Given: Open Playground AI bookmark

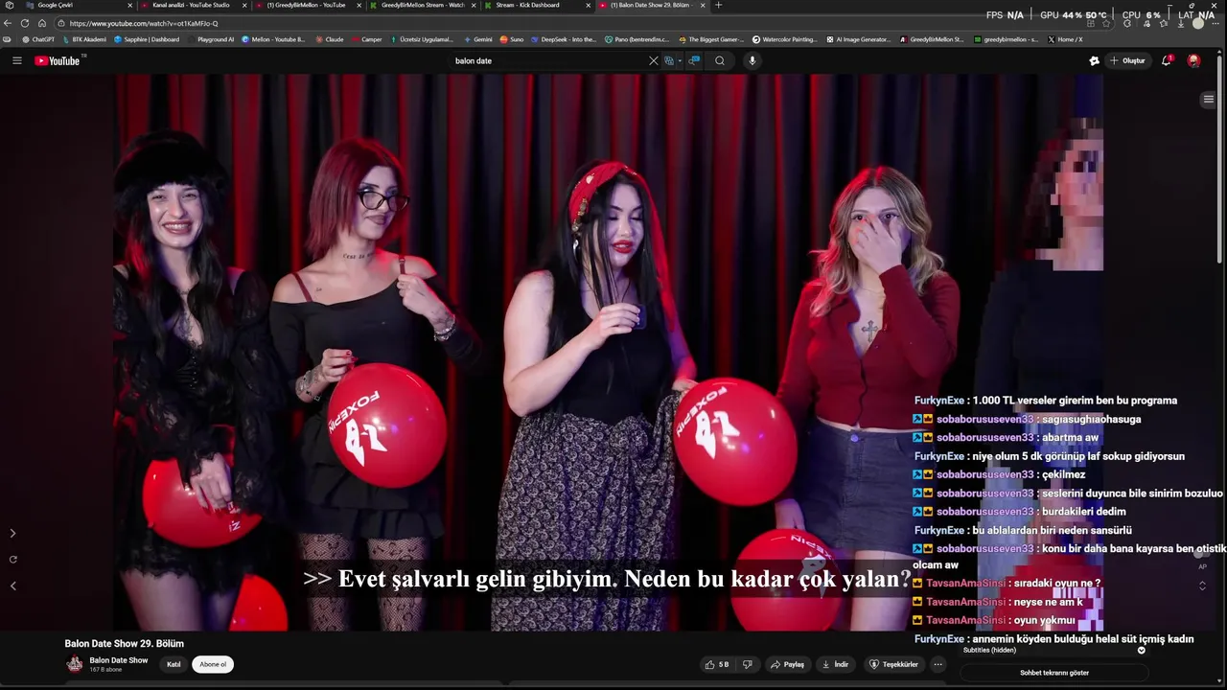Looking at the screenshot, I should click(x=211, y=39).
